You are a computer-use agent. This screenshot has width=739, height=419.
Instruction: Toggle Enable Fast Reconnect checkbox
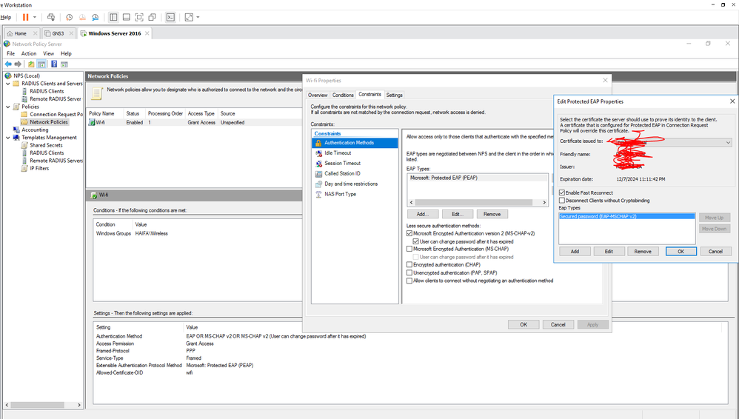tap(562, 192)
